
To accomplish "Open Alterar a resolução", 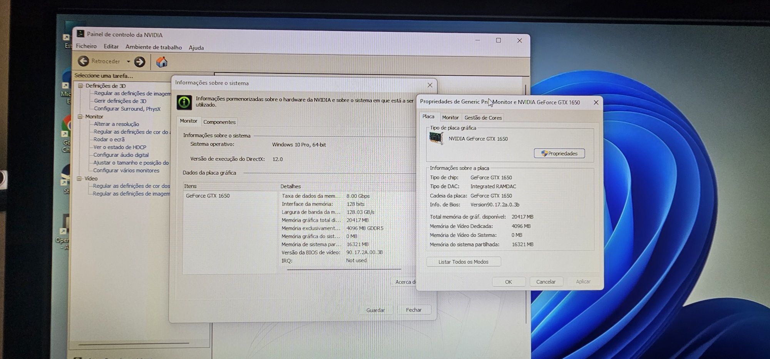I will pos(116,124).
